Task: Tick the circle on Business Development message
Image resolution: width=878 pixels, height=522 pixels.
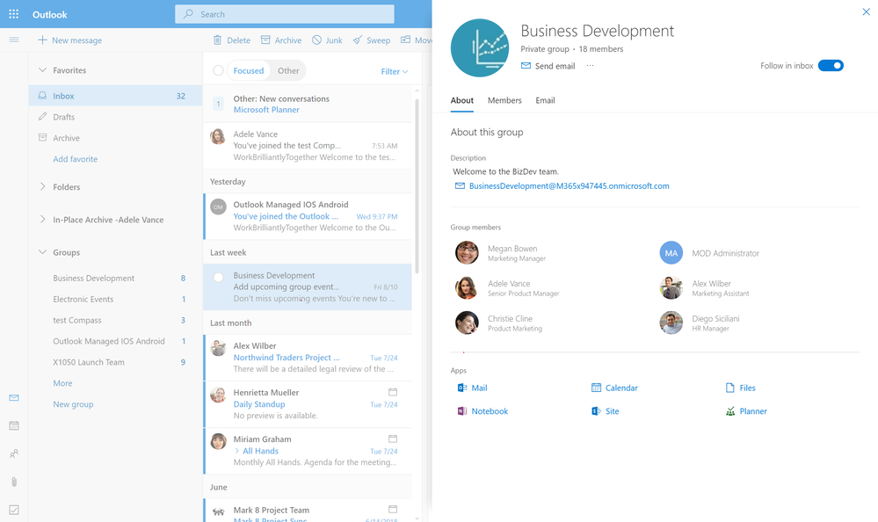Action: [x=218, y=277]
